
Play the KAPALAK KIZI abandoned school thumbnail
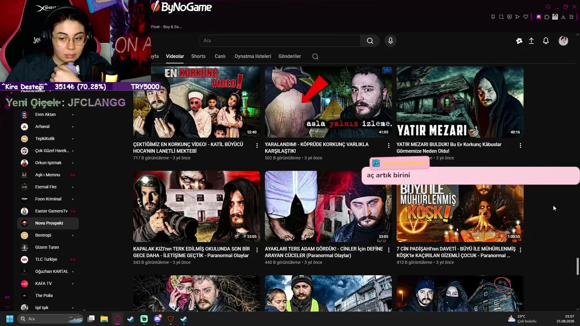pyautogui.click(x=197, y=206)
